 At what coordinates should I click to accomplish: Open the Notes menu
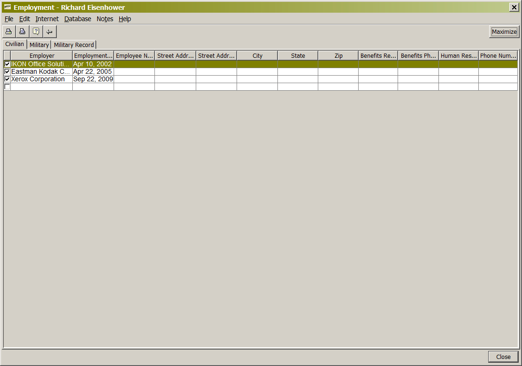coord(105,19)
